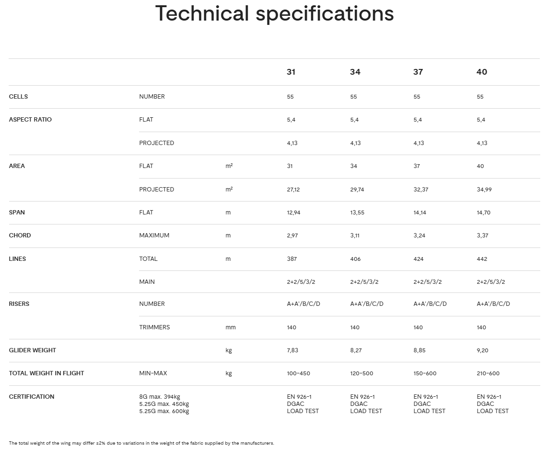Select the 3,11 maximum chord value
This screenshot has height=471, width=547.
[355, 235]
